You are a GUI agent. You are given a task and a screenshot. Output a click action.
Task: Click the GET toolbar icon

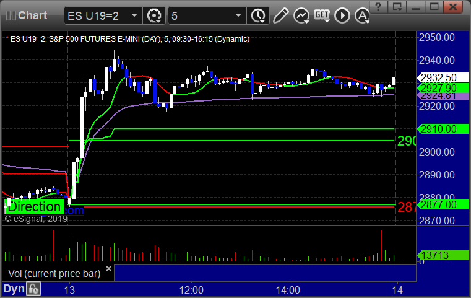[x=322, y=15]
